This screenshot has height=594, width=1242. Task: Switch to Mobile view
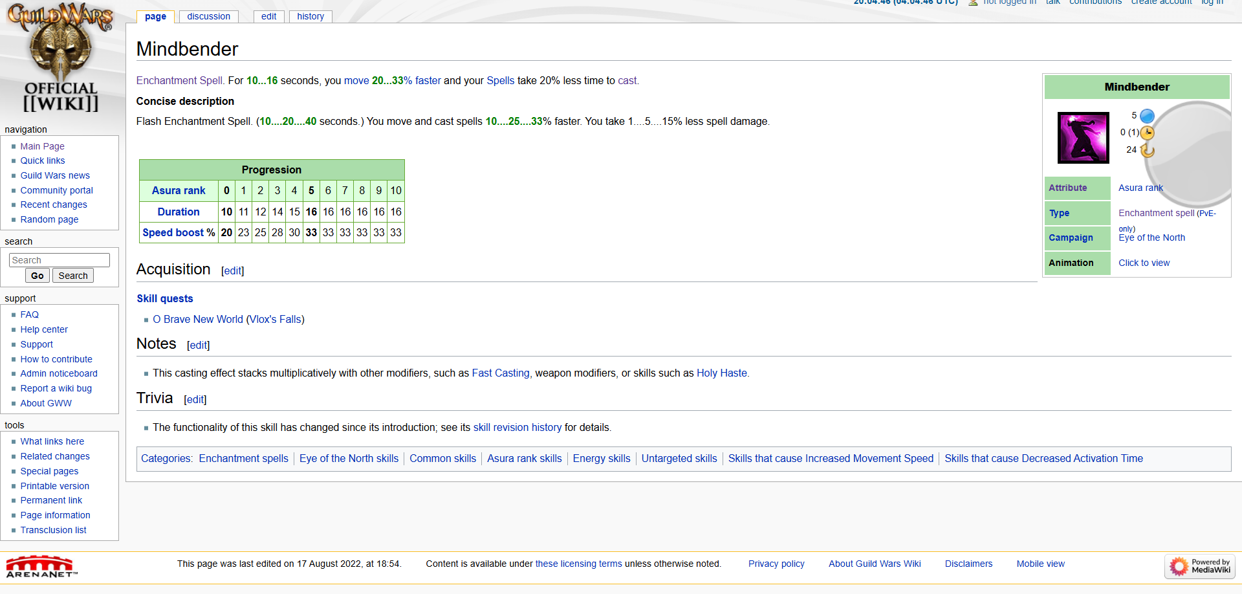pyautogui.click(x=1040, y=564)
